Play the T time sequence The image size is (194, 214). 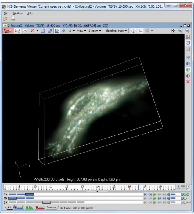pyautogui.click(x=155, y=194)
